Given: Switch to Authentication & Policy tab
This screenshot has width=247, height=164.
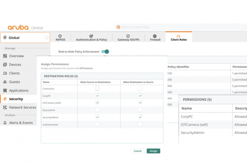Looking at the screenshot, I should (91, 37).
